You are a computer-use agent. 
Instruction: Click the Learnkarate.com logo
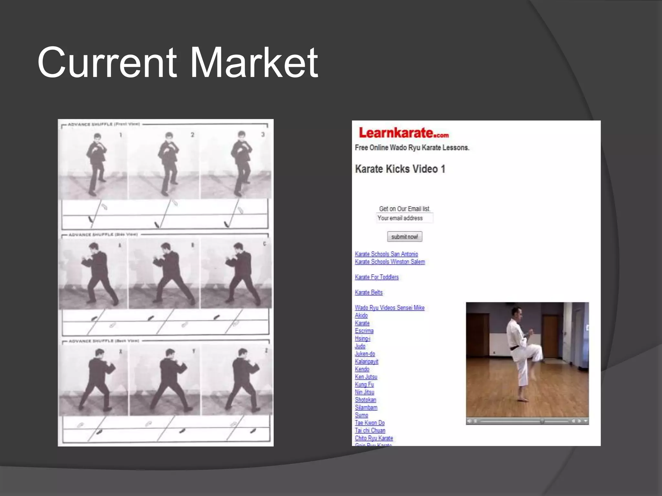[x=403, y=133]
